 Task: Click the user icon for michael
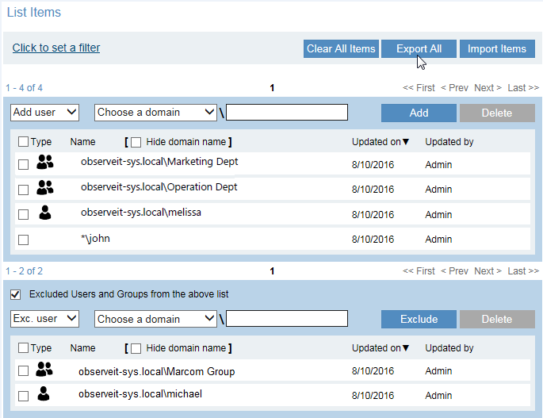(x=44, y=393)
